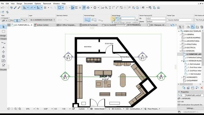Open the Source marker dropdown

pyautogui.click(x=180, y=20)
